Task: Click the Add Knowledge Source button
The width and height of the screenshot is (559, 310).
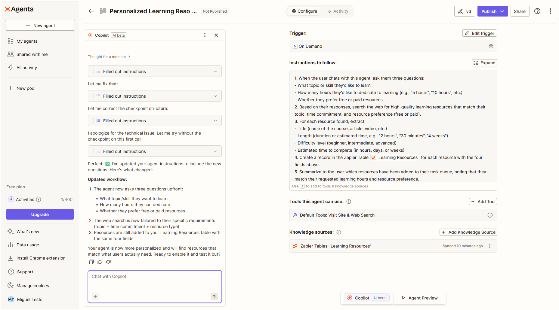Action: click(468, 232)
